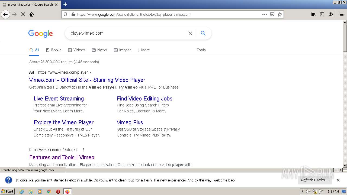Screen dimensions: 347x195
Task: Save page to Pocket
Action: (272, 14)
